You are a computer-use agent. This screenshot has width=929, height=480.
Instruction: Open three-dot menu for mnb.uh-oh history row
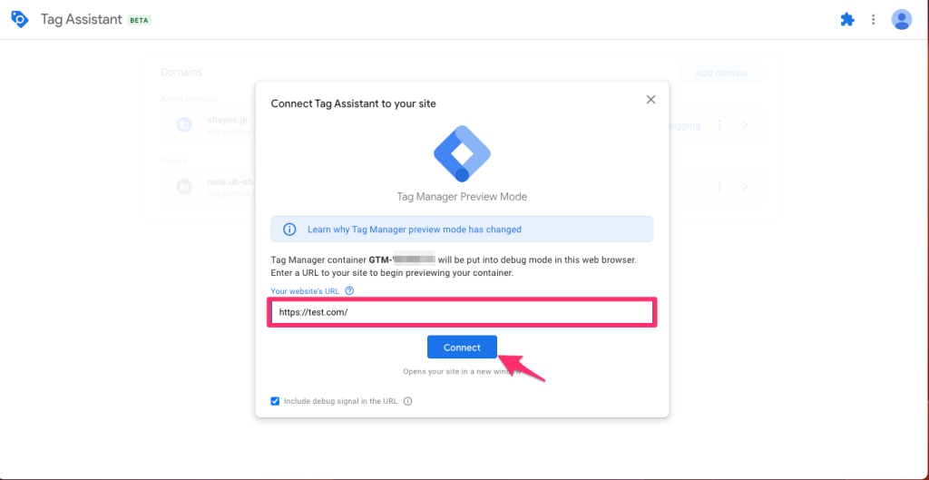(719, 187)
